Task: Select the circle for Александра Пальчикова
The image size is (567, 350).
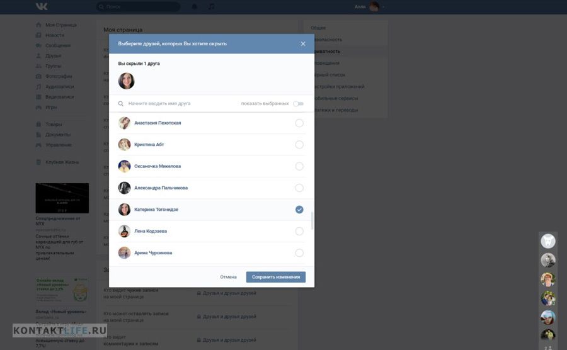Action: point(299,188)
